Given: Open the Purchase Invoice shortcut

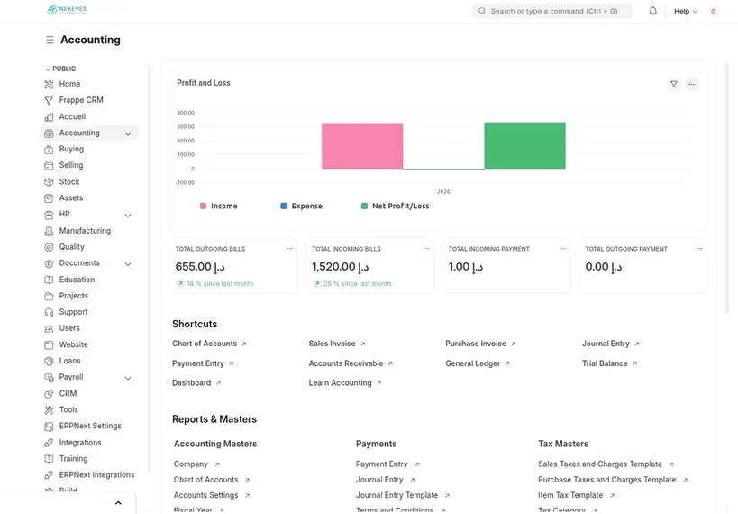Looking at the screenshot, I should click(x=480, y=344).
